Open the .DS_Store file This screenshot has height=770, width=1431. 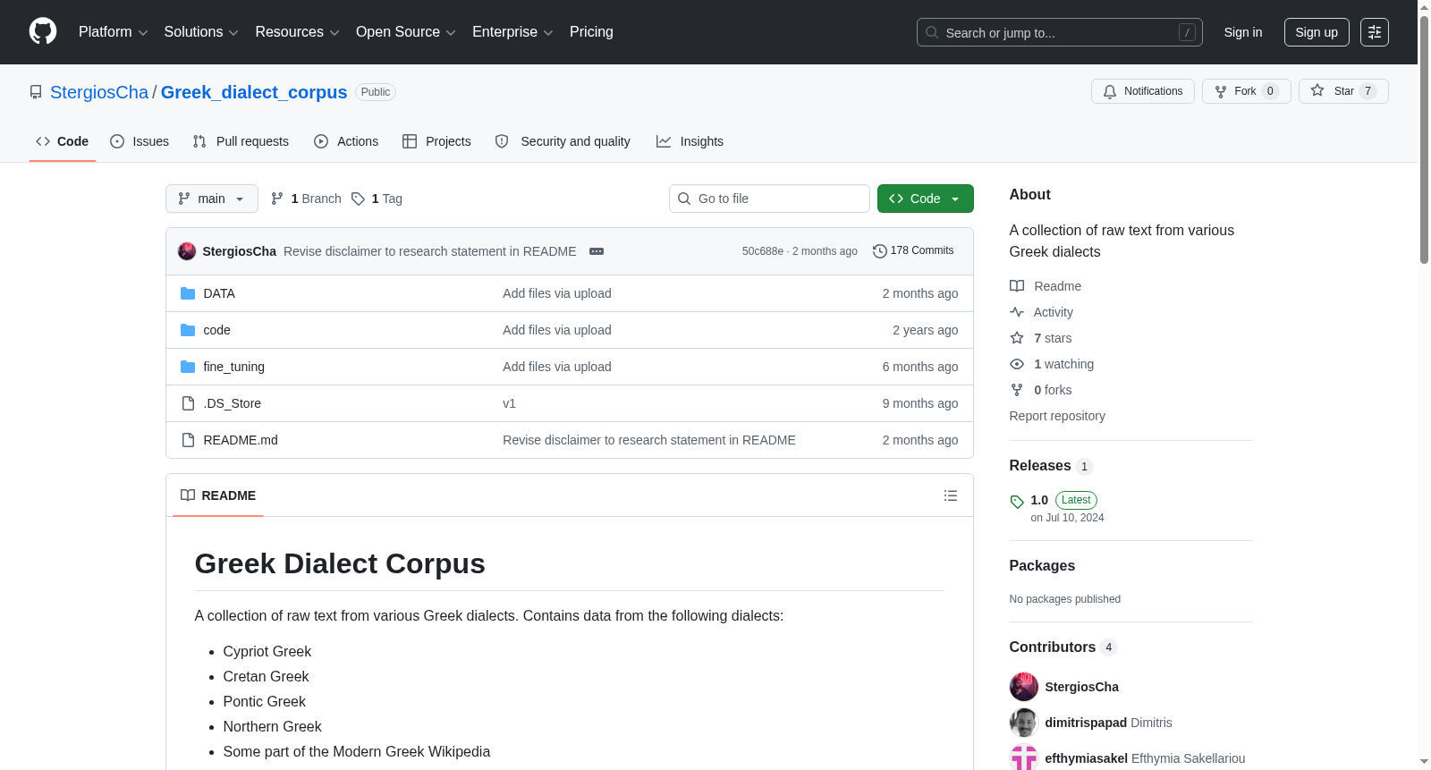tap(233, 403)
